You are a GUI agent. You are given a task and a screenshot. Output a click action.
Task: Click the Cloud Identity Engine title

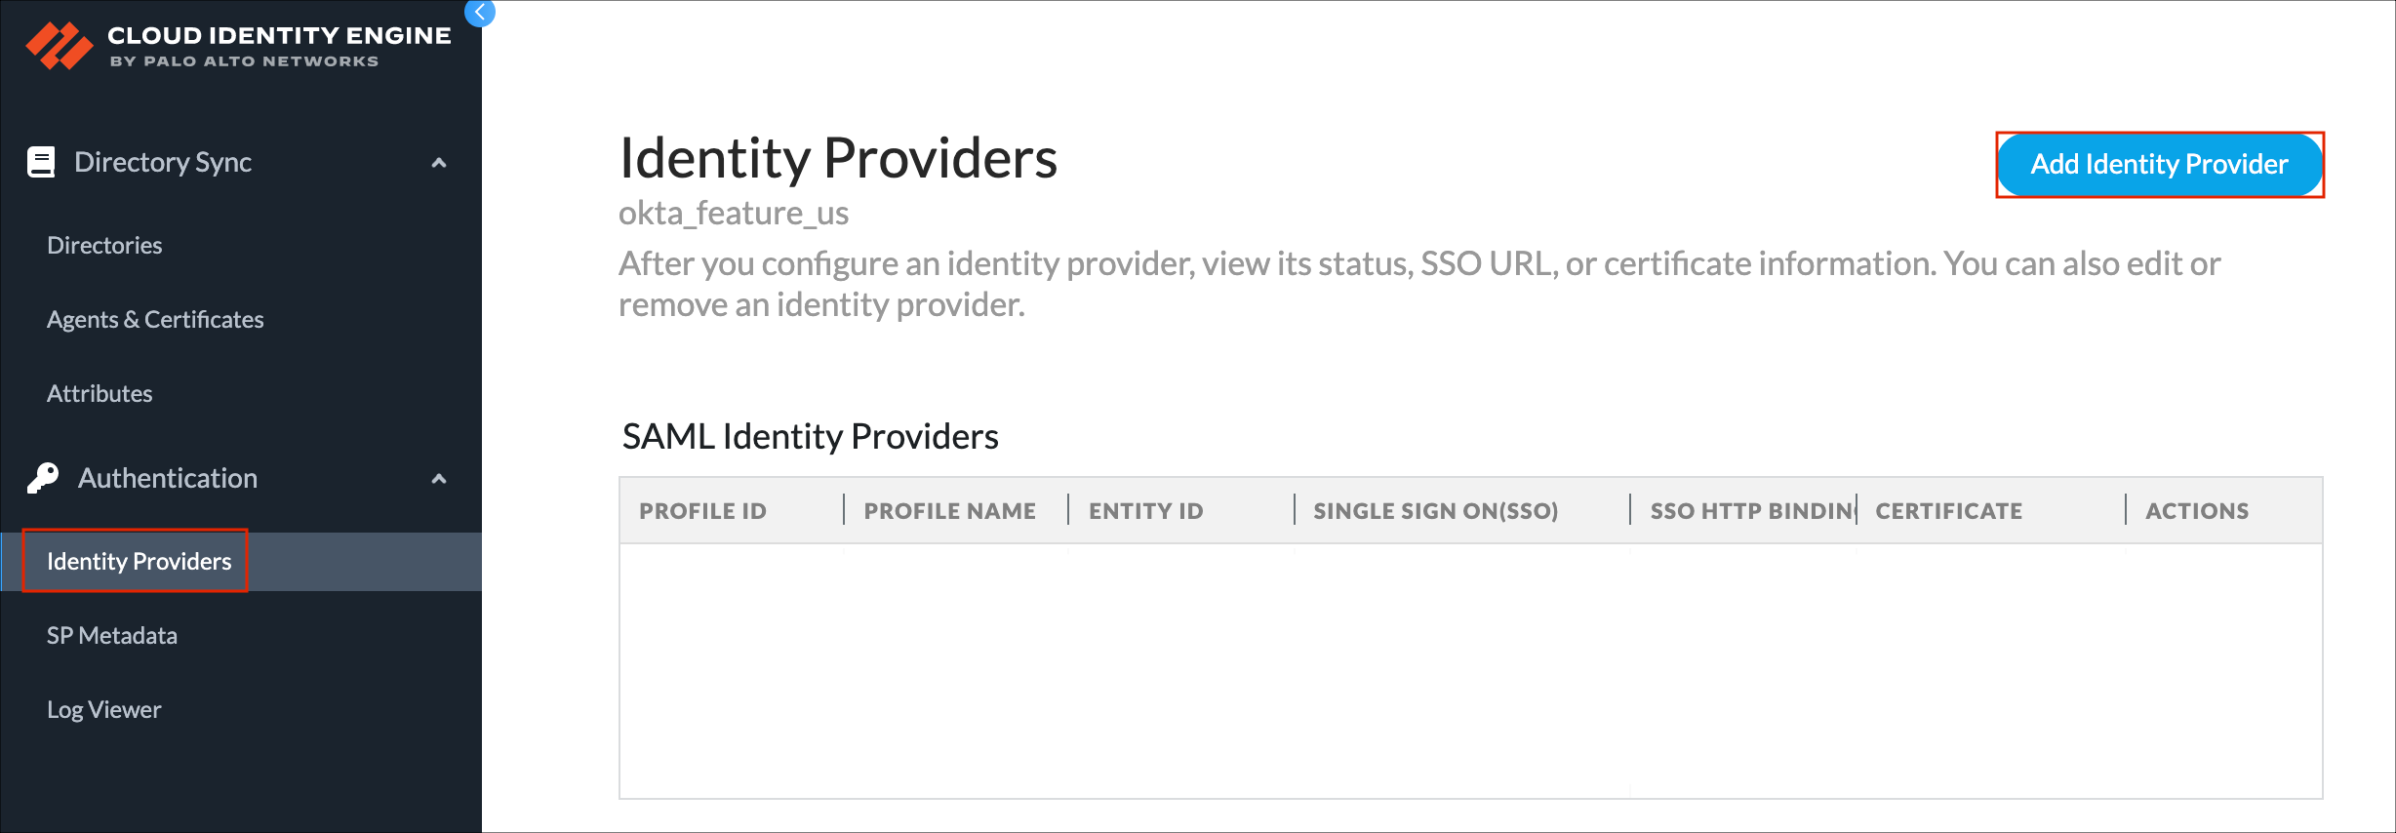[x=279, y=36]
